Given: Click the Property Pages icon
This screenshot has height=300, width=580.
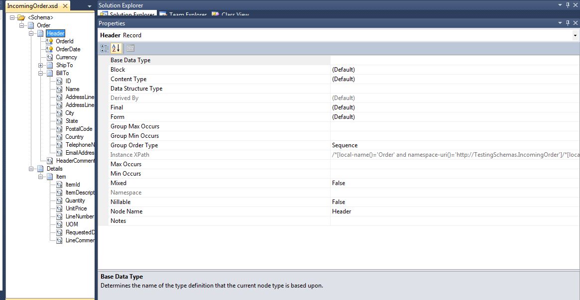Looking at the screenshot, I should pos(130,48).
